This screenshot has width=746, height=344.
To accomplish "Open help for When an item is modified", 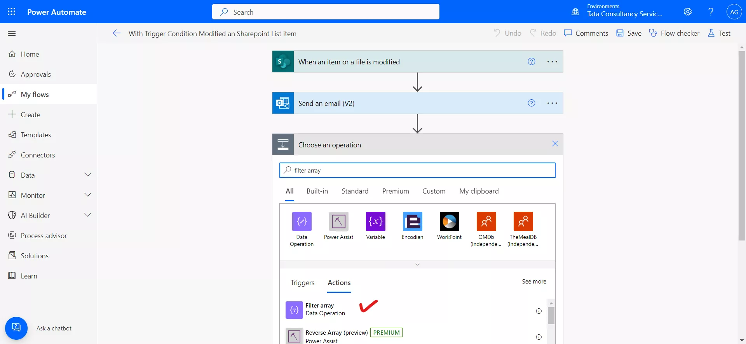I will 532,62.
